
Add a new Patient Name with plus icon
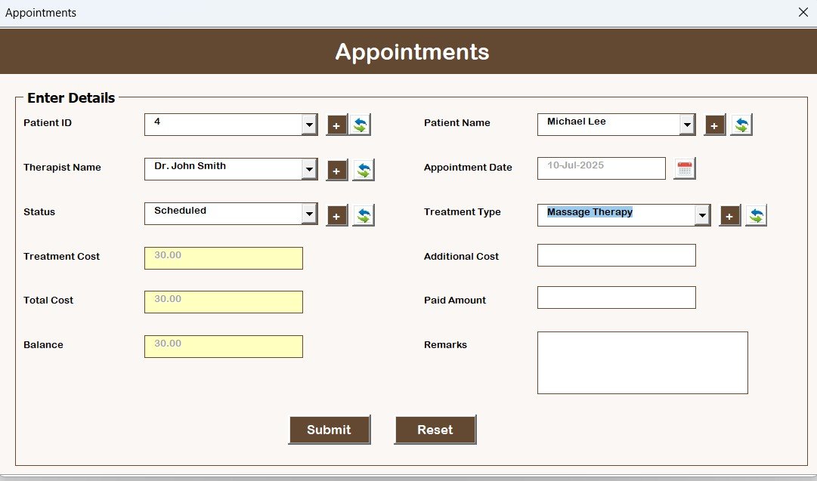click(x=714, y=125)
